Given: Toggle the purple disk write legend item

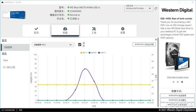Looking at the screenshot, I should click(x=102, y=53).
